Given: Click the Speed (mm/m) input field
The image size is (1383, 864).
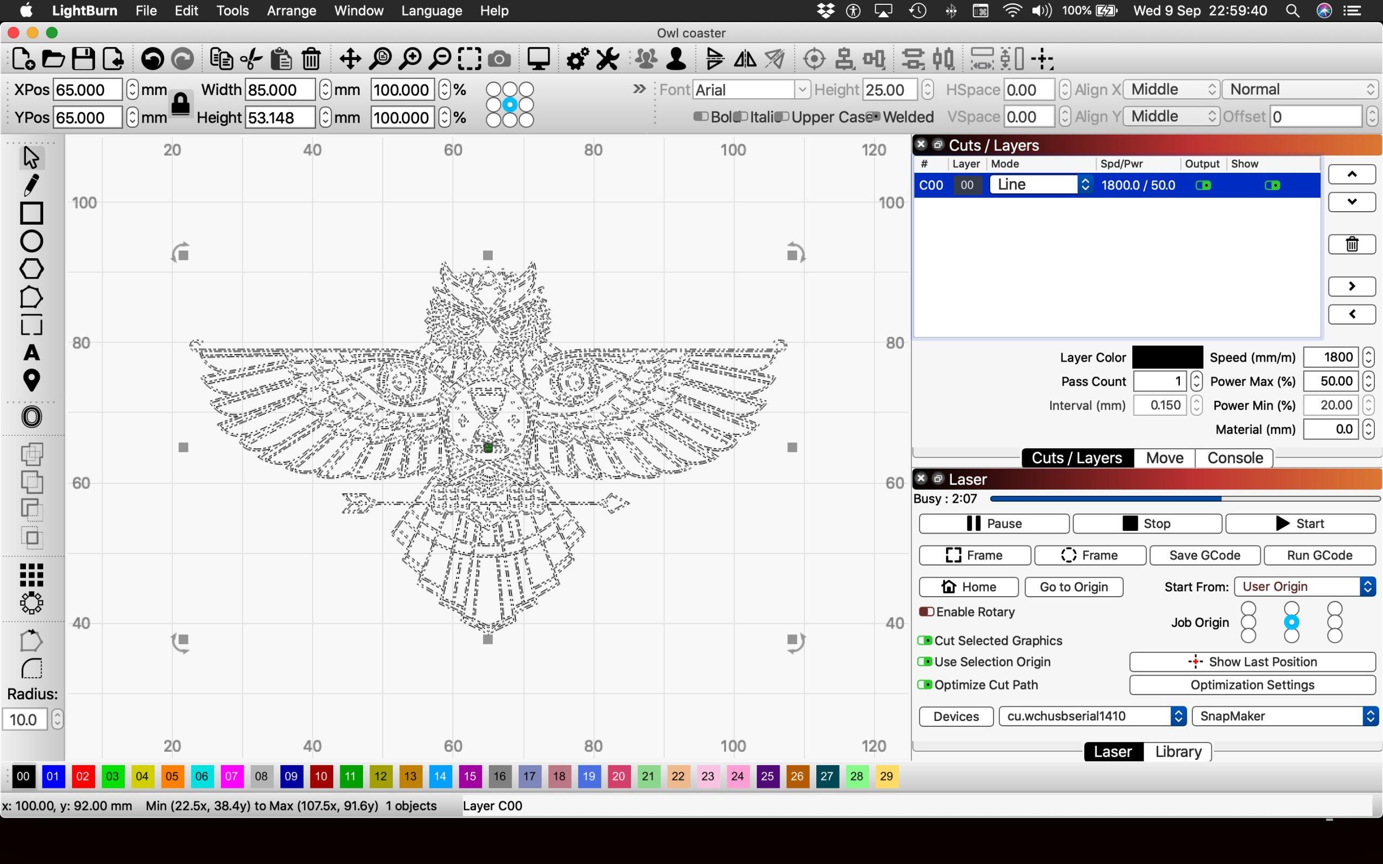Looking at the screenshot, I should click(x=1332, y=357).
